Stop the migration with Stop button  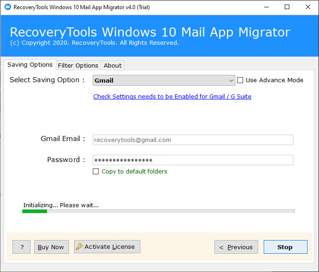tap(286, 247)
